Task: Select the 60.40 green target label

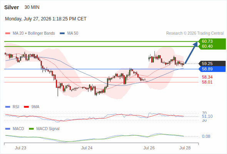Action: 207,46
